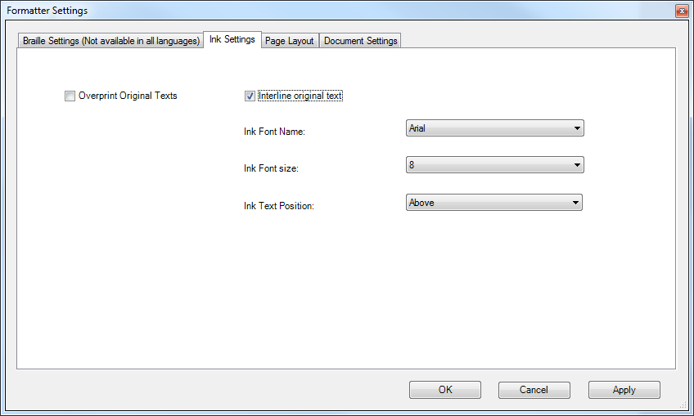Click the Ink Text Position label
Image resolution: width=694 pixels, height=416 pixels.
click(x=278, y=206)
